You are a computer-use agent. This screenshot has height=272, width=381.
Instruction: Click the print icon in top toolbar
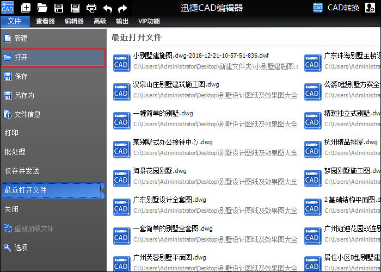tap(91, 8)
